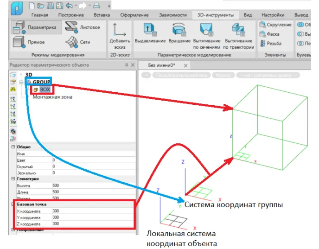Open the quick access toolbar customize dropdown
Viewport: 319px width, 249px height.
tap(109, 6)
